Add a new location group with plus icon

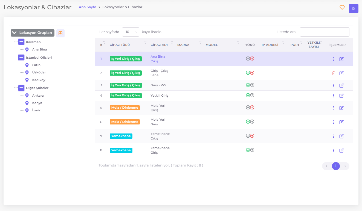60,33
